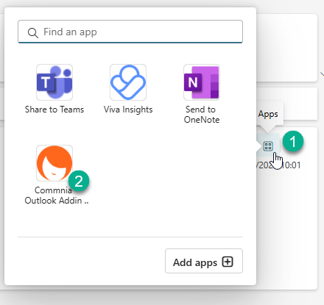The image size is (324, 305).
Task: Click the Share to Teams label text
Action: 54,110
